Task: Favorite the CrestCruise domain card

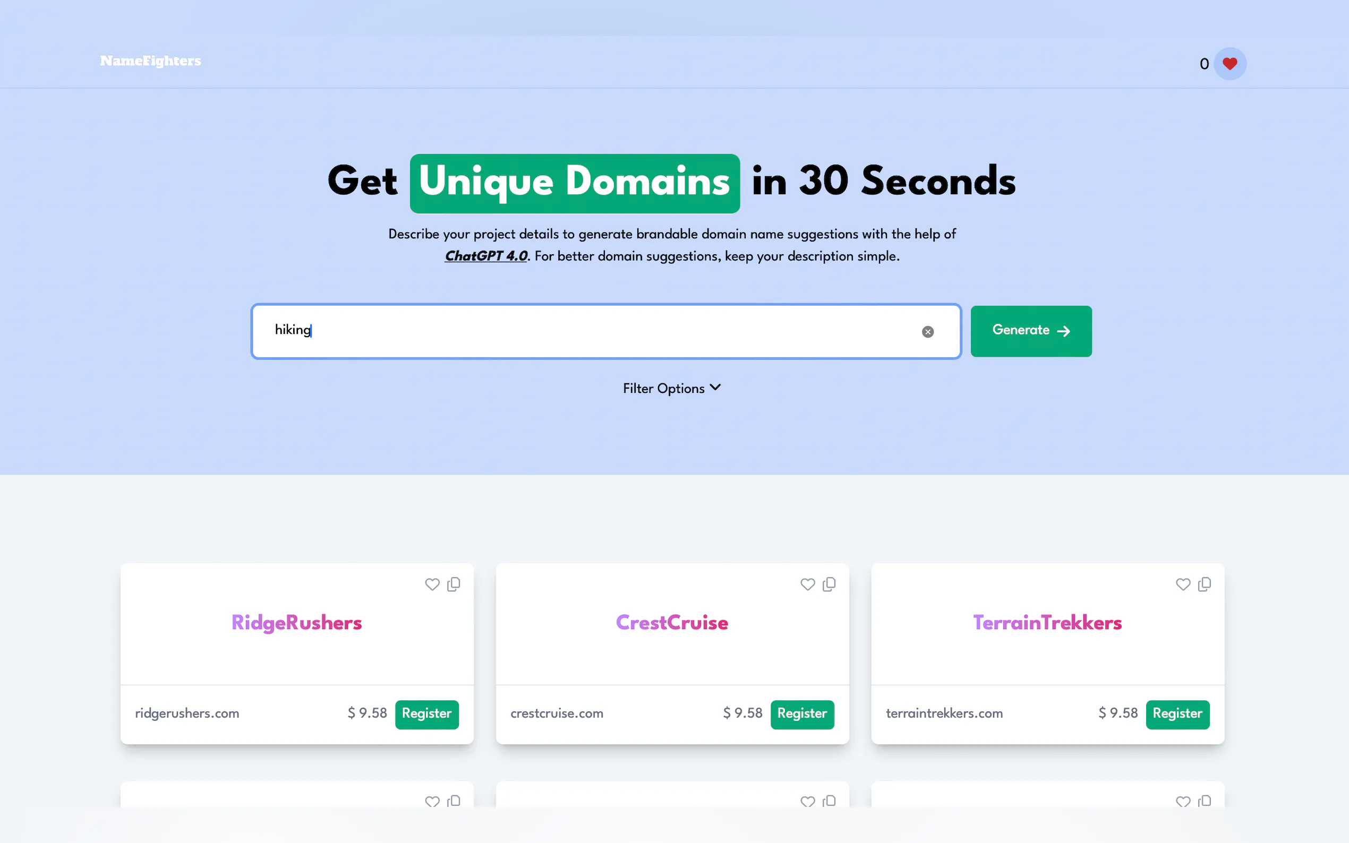Action: point(807,584)
